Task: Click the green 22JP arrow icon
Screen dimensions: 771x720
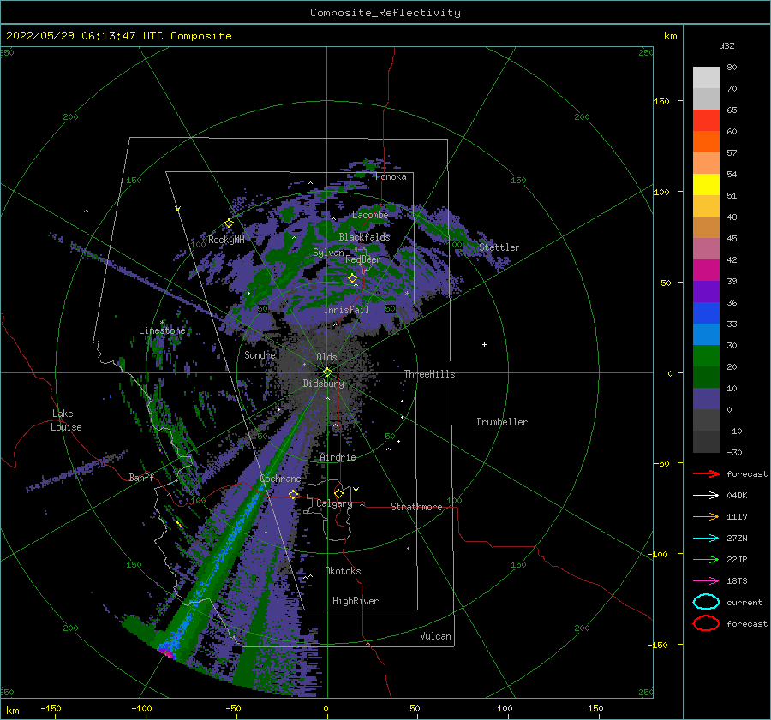Action: click(x=706, y=559)
